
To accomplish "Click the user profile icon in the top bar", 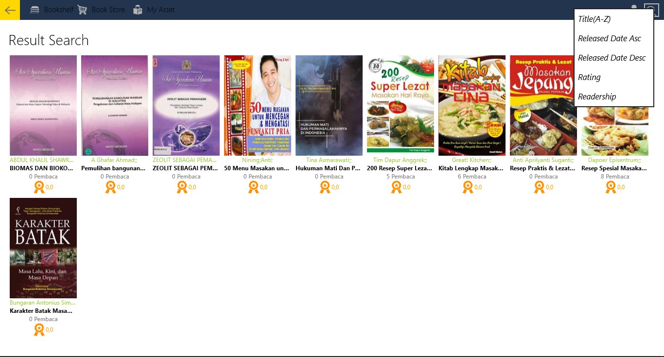I will tap(634, 7).
